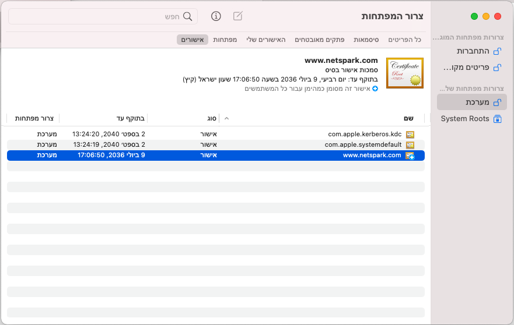This screenshot has width=514, height=325.
Task: Toggle the sort direction chevron in header
Action: coord(226,118)
